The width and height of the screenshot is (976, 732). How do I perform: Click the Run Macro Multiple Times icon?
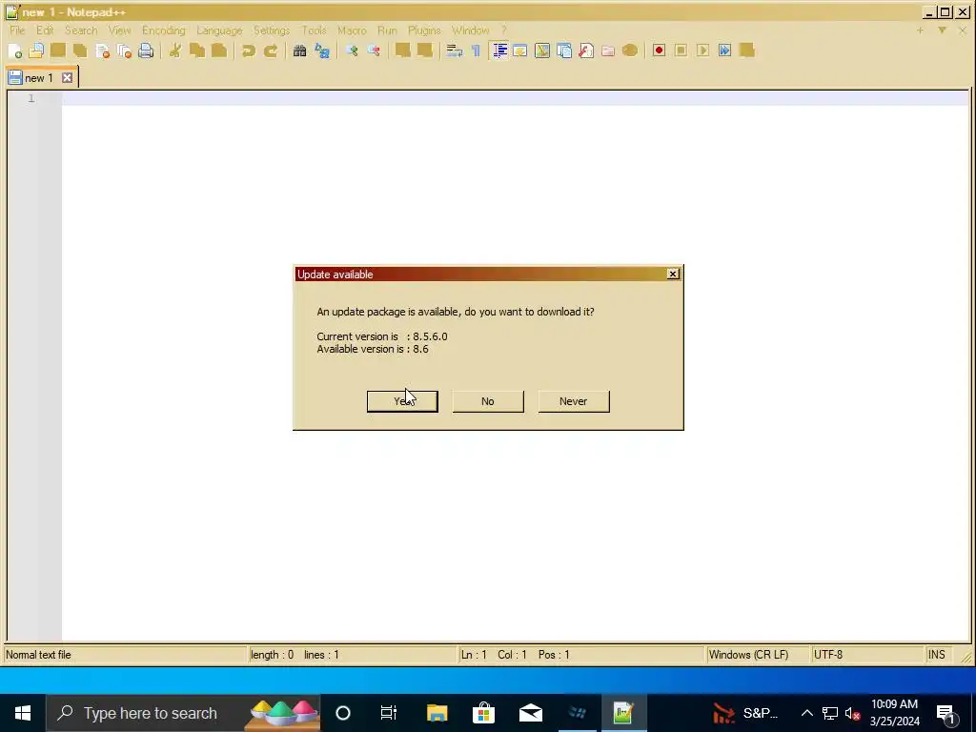(x=725, y=51)
